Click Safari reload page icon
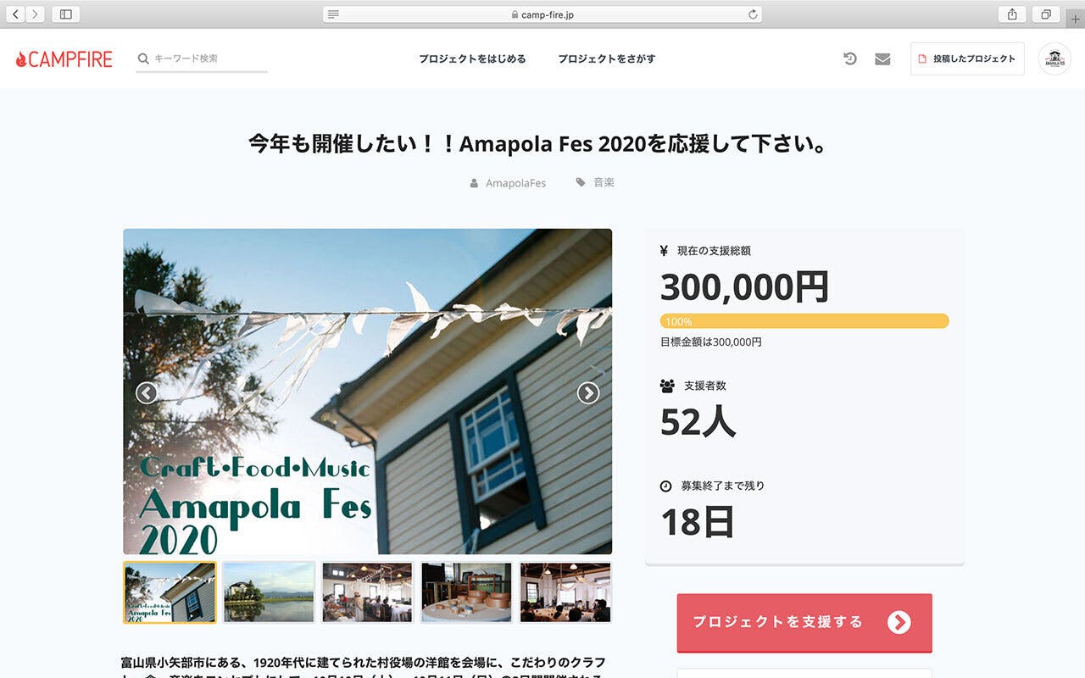 (x=752, y=14)
